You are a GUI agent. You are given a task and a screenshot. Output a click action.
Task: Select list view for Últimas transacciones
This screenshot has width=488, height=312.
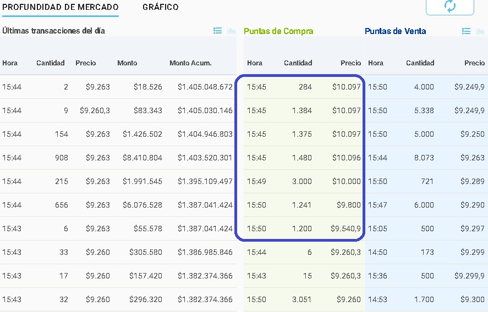(217, 31)
